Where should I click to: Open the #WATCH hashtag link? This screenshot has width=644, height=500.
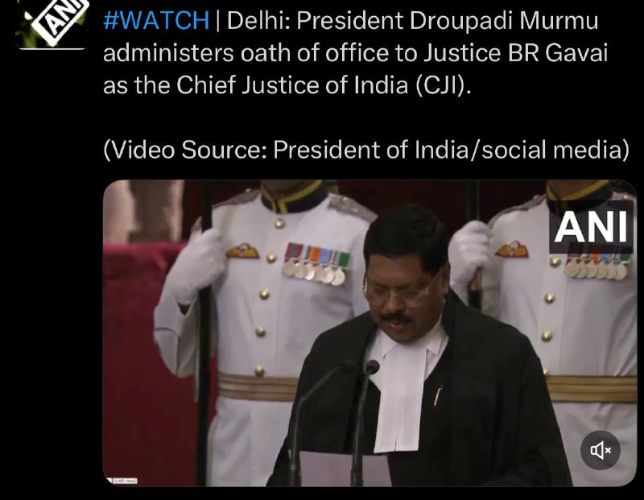tap(156, 20)
